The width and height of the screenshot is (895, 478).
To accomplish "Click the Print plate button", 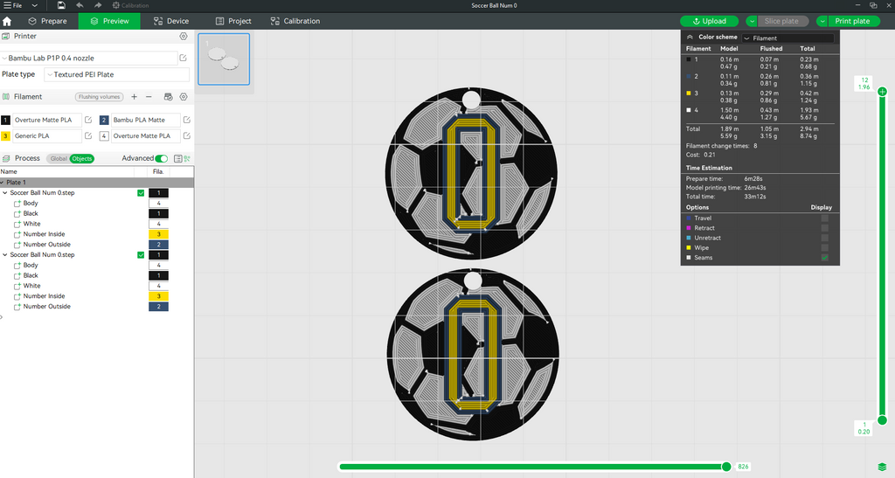I will [852, 21].
